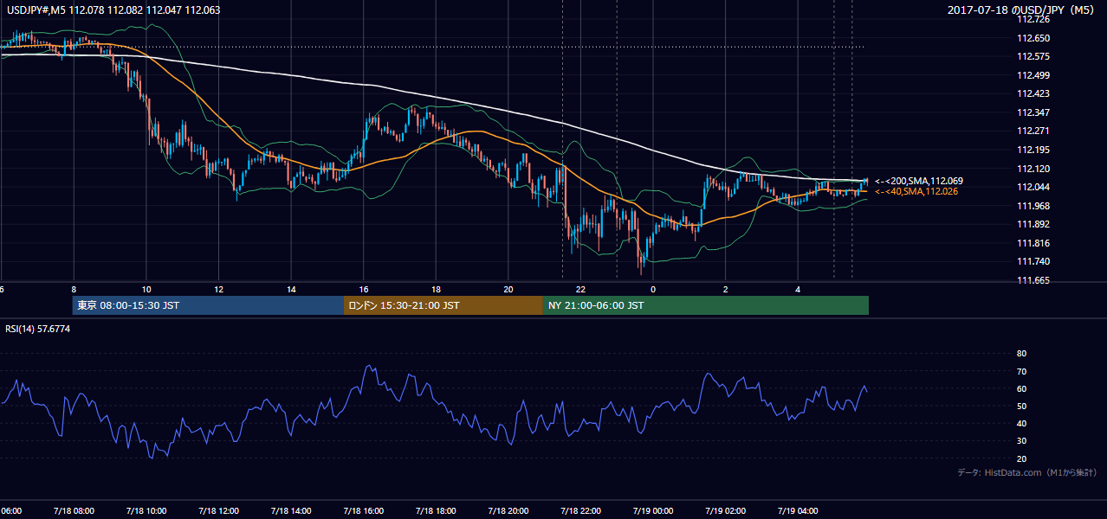Screen dimensions: 1107x519
Task: Select the ロンドン 15:30-21:00 JST session bar
Action: pos(443,305)
